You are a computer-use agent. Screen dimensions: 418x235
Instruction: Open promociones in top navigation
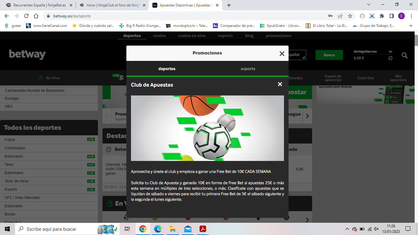click(x=278, y=36)
